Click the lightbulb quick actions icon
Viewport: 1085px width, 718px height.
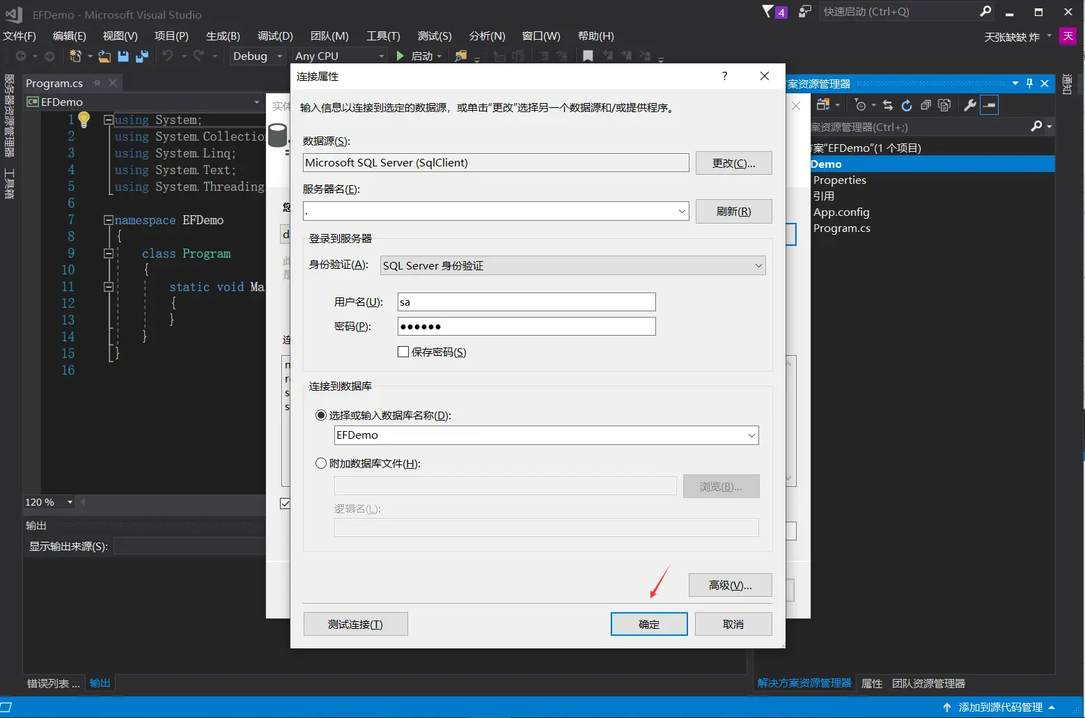84,120
